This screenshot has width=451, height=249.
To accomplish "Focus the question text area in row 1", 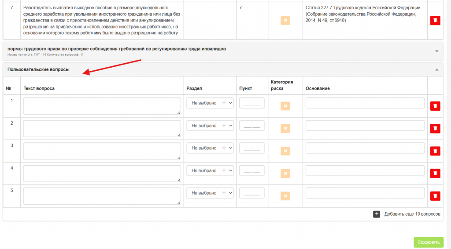I will click(x=102, y=106).
